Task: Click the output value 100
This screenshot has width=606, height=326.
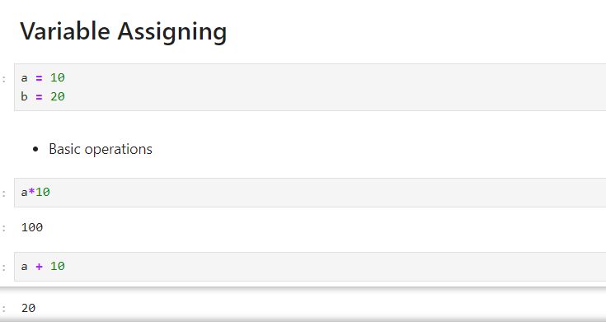Action: [32, 227]
